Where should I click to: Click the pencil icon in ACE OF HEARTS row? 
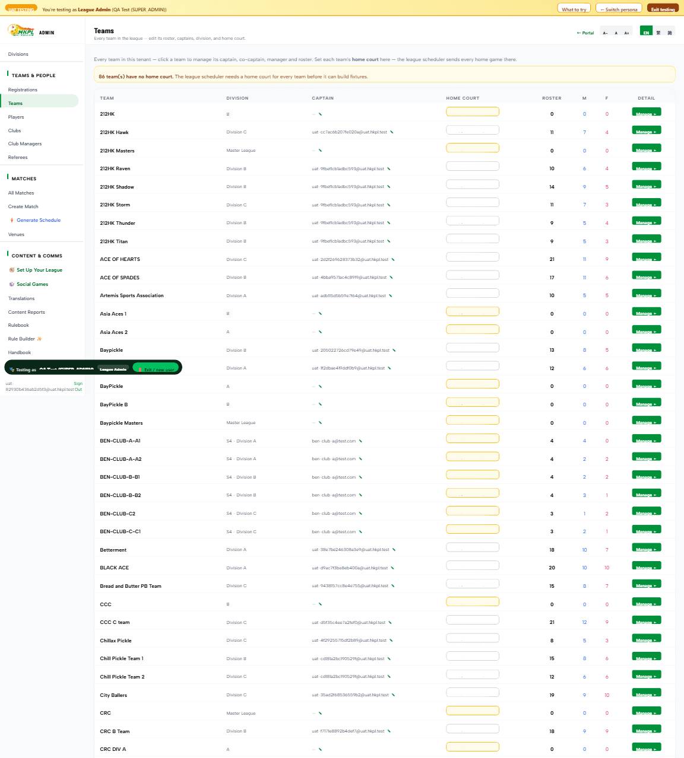pyautogui.click(x=393, y=260)
